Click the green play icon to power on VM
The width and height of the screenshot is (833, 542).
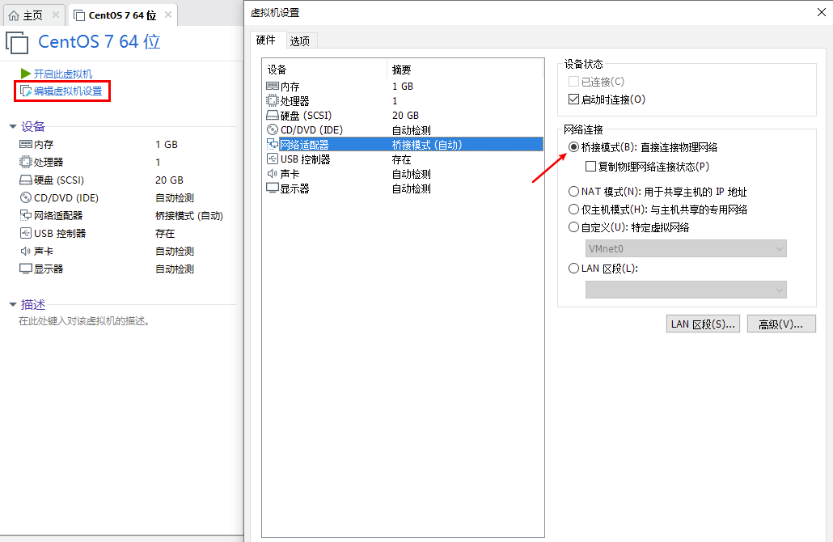26,74
